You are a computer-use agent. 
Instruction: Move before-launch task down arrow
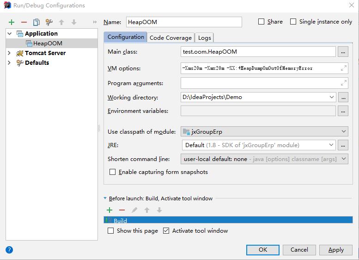pyautogui.click(x=159, y=210)
